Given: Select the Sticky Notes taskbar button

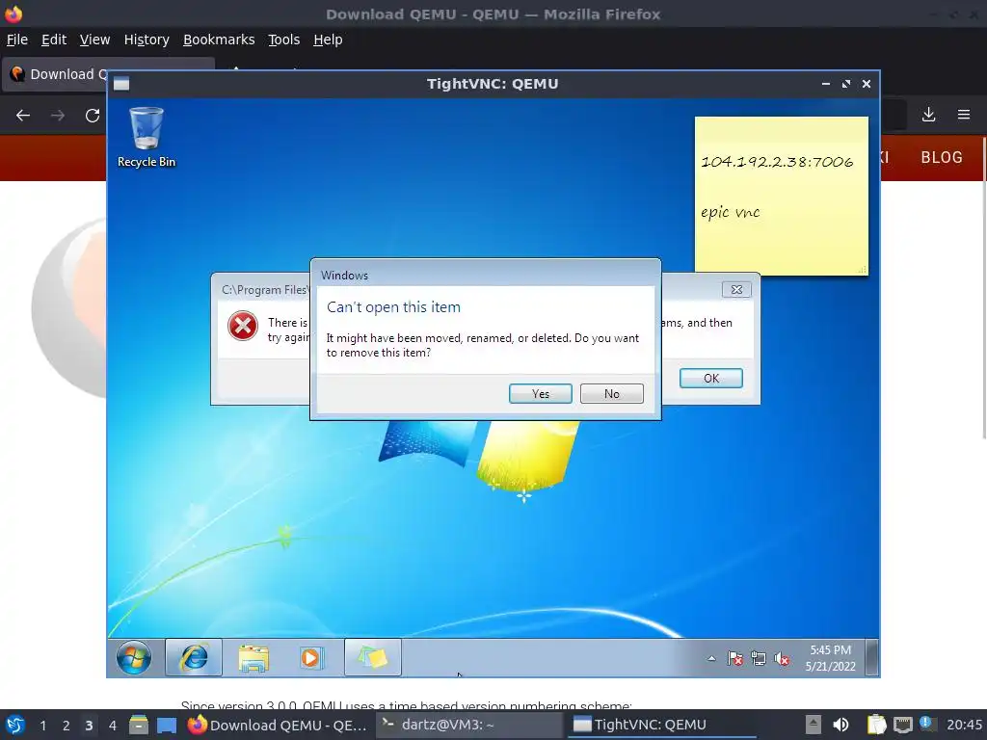Looking at the screenshot, I should tap(373, 657).
